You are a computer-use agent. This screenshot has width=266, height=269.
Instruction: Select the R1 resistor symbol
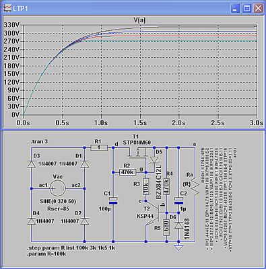click(99, 148)
